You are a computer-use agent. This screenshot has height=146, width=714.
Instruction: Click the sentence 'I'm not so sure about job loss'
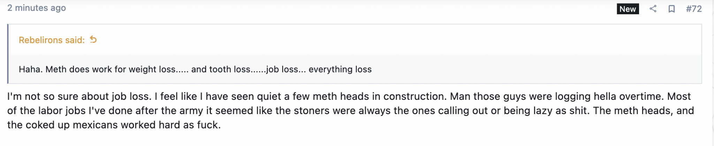79,96
